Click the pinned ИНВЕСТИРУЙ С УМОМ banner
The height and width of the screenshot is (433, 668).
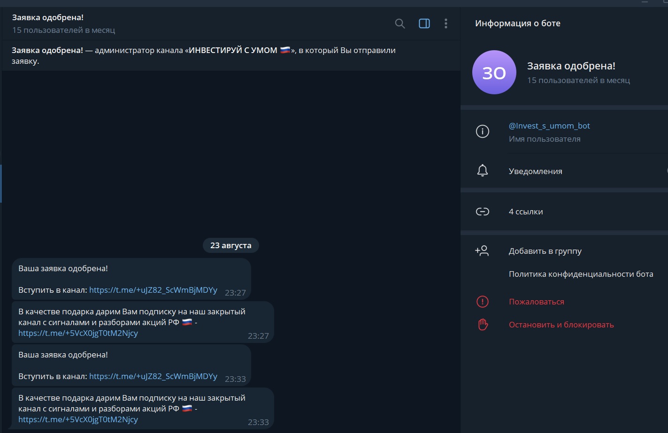click(x=231, y=55)
